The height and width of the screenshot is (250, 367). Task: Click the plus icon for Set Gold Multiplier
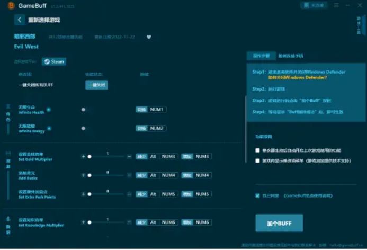(83, 156)
